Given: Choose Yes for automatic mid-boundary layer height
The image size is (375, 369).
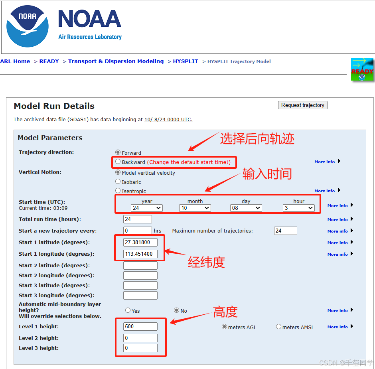Looking at the screenshot, I should pyautogui.click(x=128, y=310).
